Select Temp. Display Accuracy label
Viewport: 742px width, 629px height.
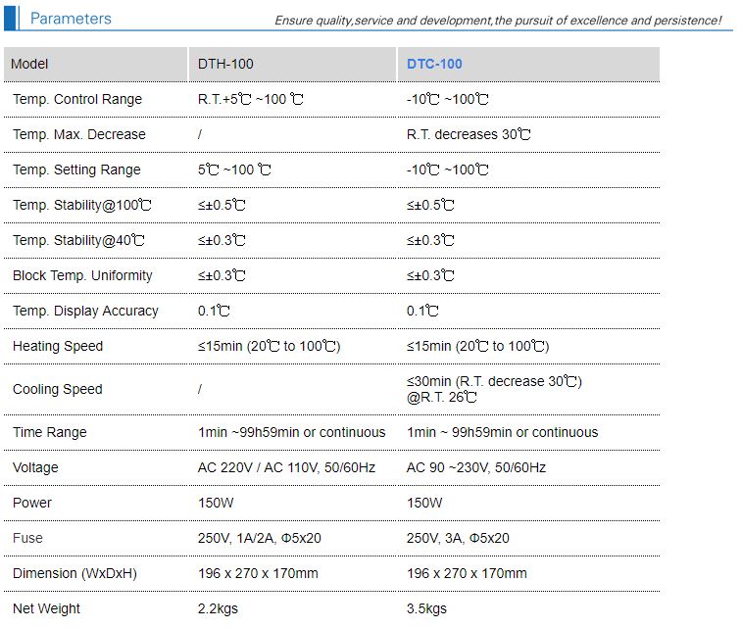pos(85,311)
